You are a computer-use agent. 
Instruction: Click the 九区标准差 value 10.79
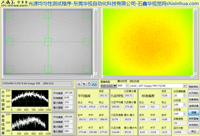(x=116, y=119)
